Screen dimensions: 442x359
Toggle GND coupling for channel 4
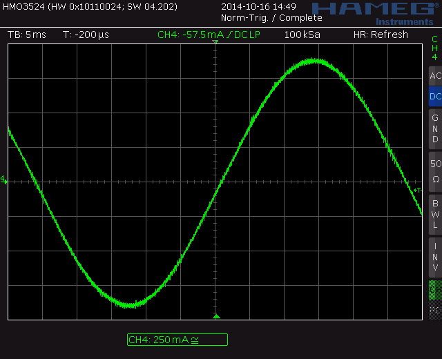[434, 128]
